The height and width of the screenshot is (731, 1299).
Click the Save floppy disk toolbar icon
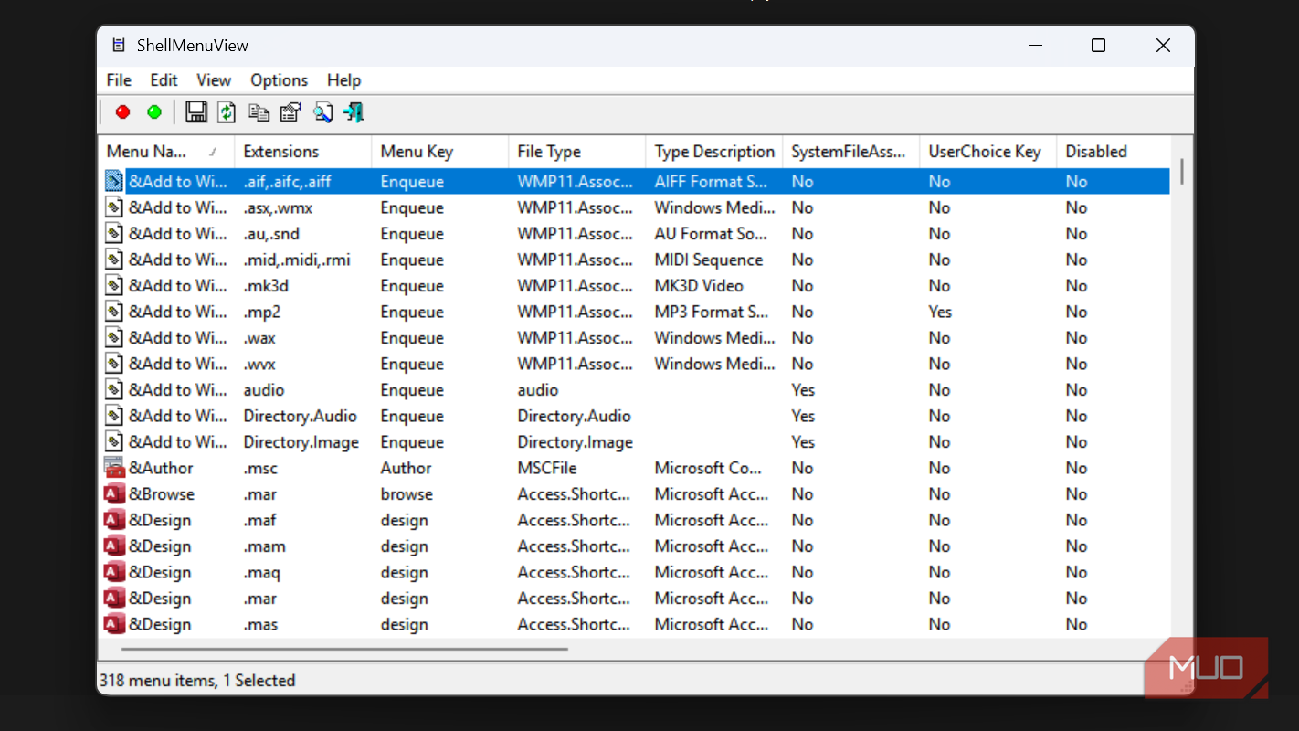[x=195, y=112]
